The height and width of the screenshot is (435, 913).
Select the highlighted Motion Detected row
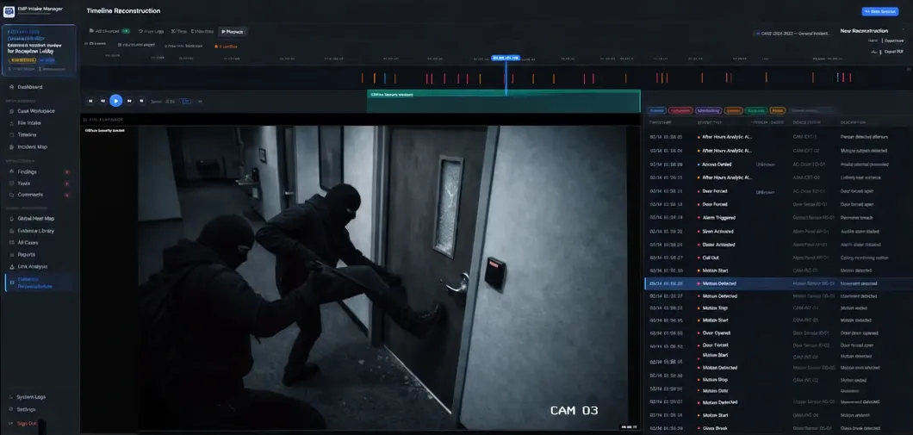779,283
